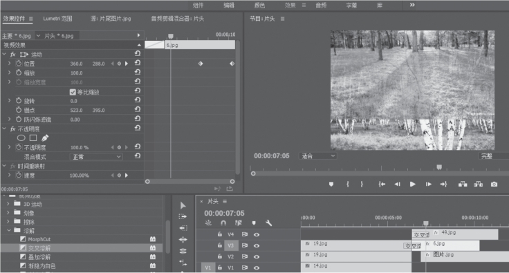Toggle animation stopwatch for 旋转
The image size is (509, 273).
click(19, 100)
